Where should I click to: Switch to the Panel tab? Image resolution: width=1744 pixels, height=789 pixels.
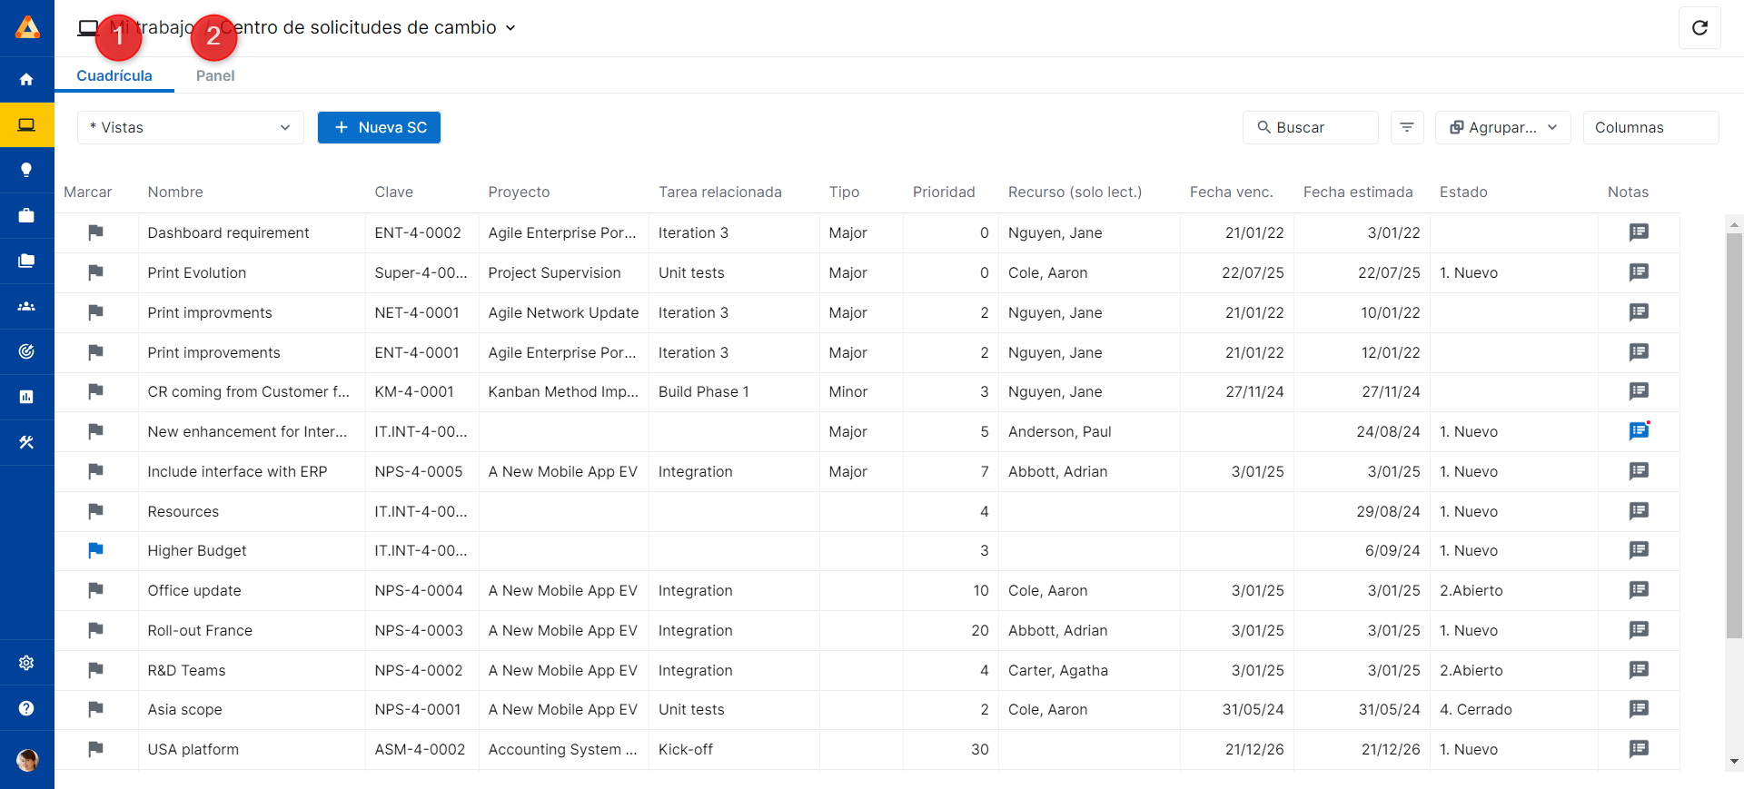(x=215, y=76)
